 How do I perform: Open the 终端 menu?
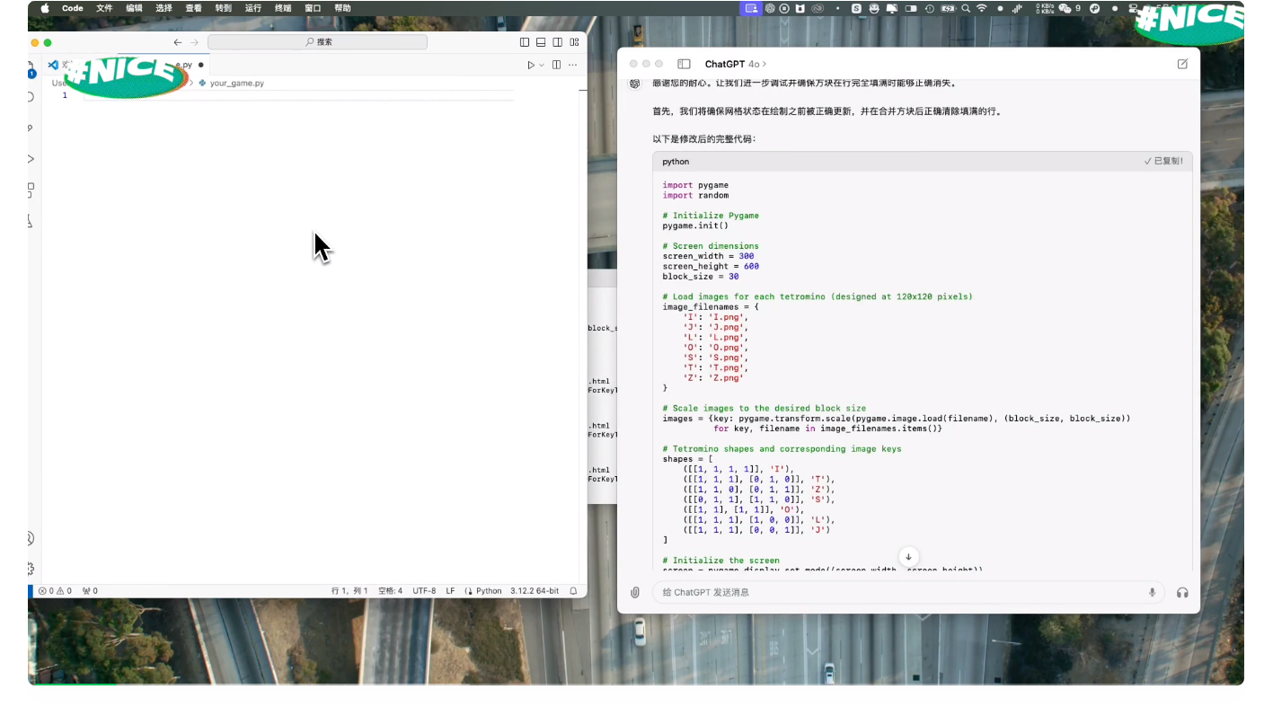point(283,8)
